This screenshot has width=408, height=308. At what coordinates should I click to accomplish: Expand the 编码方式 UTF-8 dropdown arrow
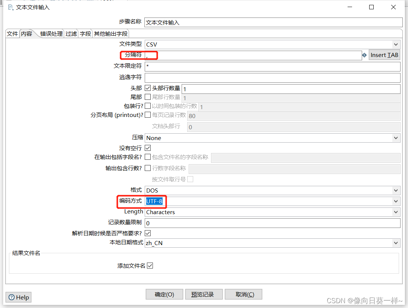point(396,201)
